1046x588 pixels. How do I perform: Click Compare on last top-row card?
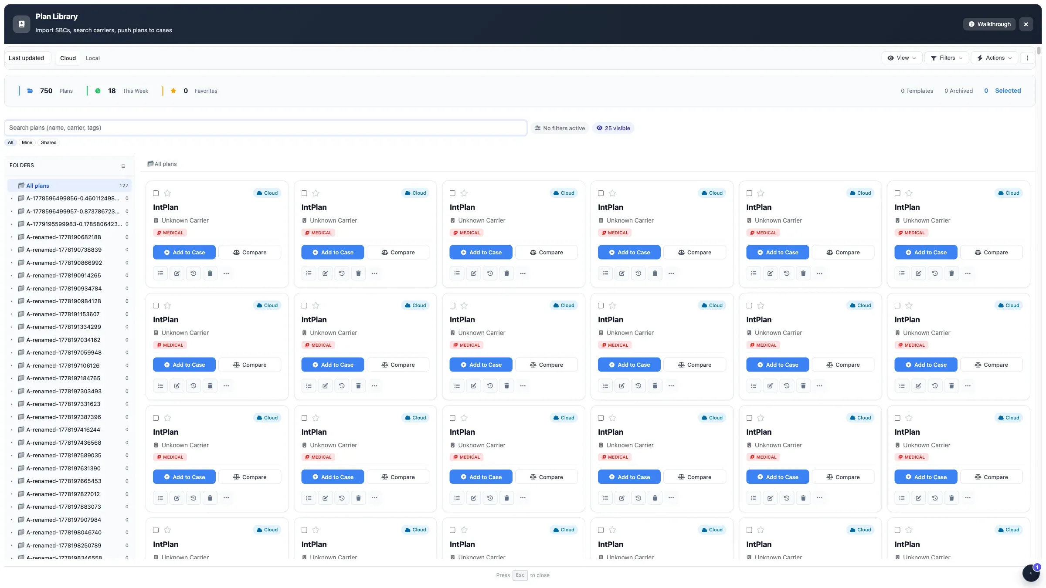992,252
